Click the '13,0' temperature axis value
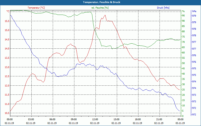This screenshot has width=201, height=126. pyautogui.click(x=7, y=67)
